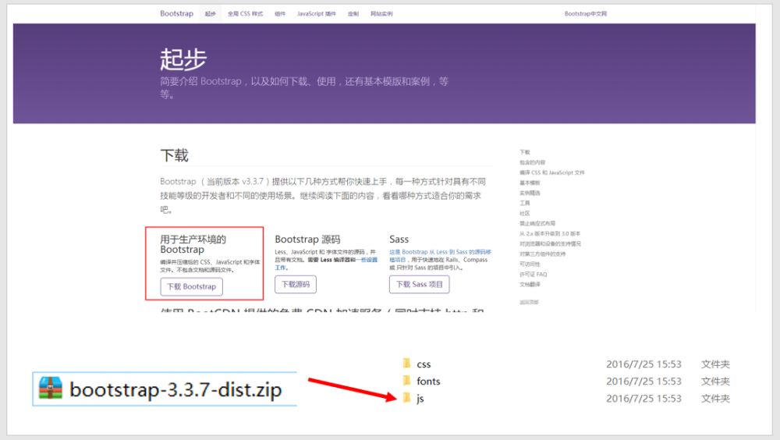
Task: Go to the 组件 navigation tab
Action: click(280, 14)
